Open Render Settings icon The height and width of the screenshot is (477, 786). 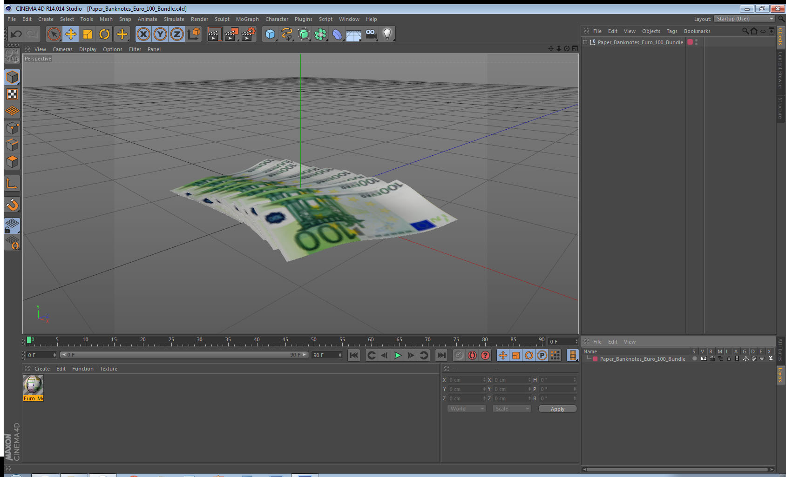[249, 34]
